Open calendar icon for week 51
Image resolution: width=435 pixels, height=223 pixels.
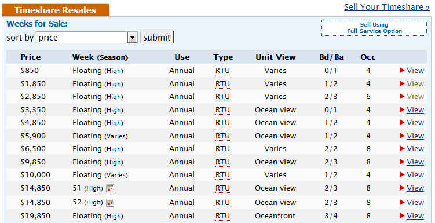110,188
